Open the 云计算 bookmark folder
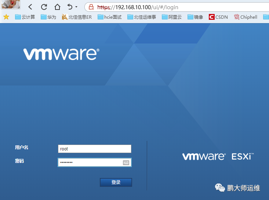The image size is (269, 200). pyautogui.click(x=25, y=17)
